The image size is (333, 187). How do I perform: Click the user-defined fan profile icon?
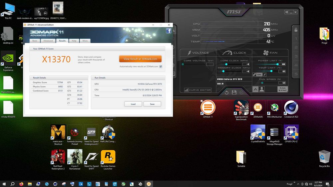[262, 89]
